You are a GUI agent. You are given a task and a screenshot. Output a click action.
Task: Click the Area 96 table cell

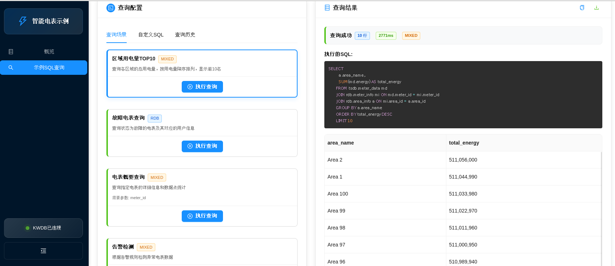point(385,260)
